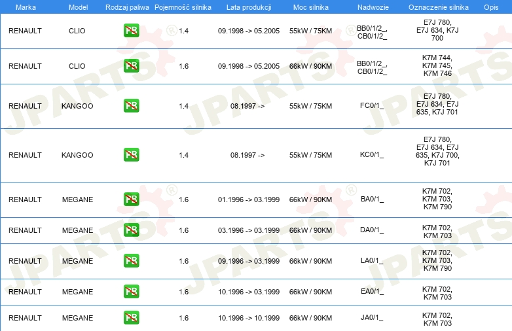Select body code 'BB0/1/2_, CB0/1/2_' in CLIO 1.4 row
Screen dimensions: 512x331
pyautogui.click(x=372, y=32)
